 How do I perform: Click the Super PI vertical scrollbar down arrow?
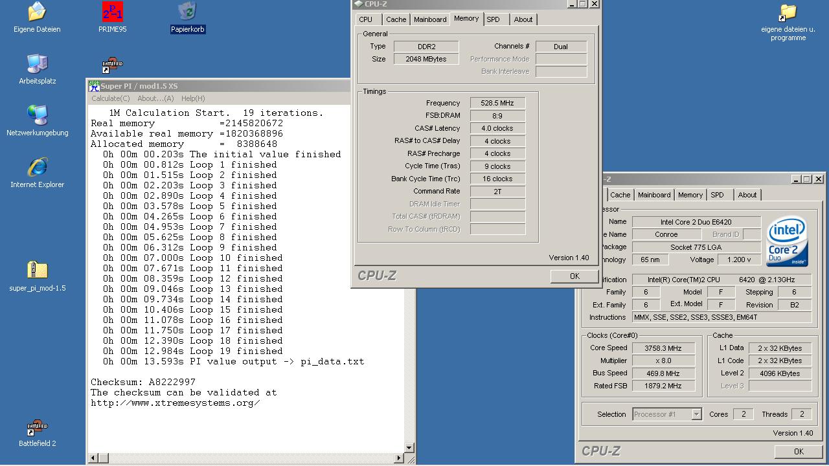tap(409, 447)
